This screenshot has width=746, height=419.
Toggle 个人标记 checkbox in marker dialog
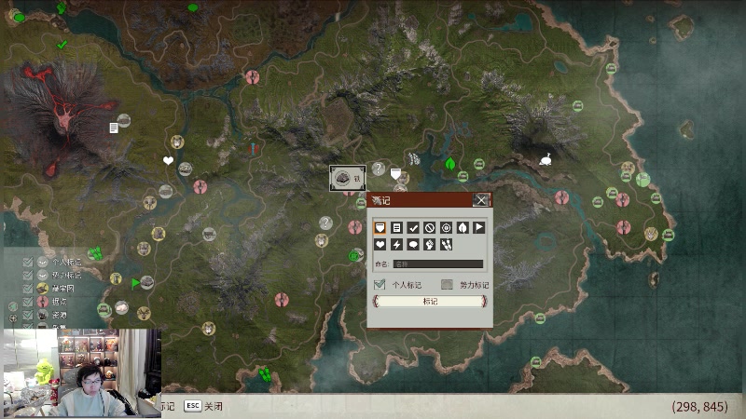pos(380,285)
